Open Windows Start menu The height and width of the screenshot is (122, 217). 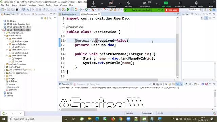4,119
